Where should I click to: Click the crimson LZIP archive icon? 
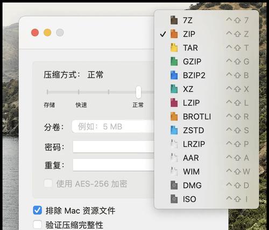(x=174, y=103)
